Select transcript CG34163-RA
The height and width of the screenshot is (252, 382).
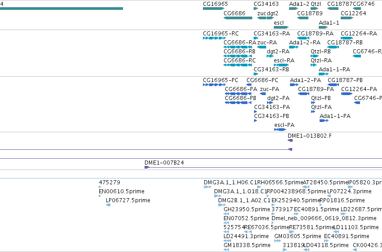pos(272,34)
